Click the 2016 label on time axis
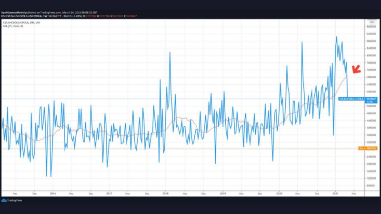The height and width of the screenshot is (214, 381). tap(53, 194)
